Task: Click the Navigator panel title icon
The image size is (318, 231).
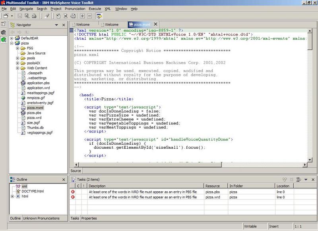Action: (13, 25)
